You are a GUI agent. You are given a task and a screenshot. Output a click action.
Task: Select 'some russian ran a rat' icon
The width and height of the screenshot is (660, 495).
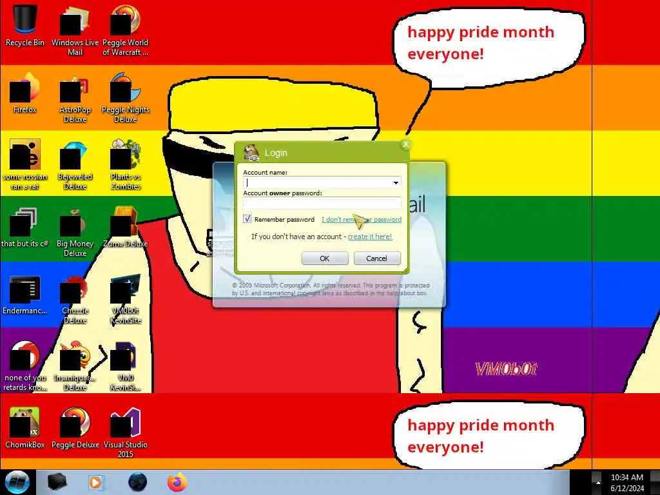(25, 164)
